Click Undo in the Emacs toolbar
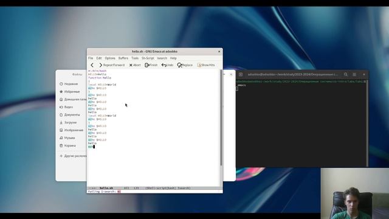This screenshot has height=219, width=389. [x=167, y=65]
